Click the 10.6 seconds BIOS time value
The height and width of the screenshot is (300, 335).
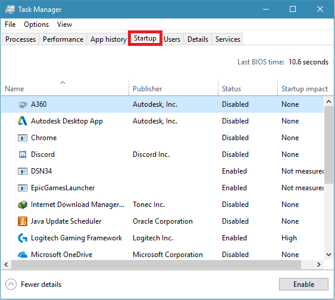(x=308, y=62)
